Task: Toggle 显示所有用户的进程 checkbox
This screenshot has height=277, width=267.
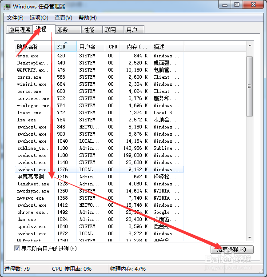Action: (17, 249)
